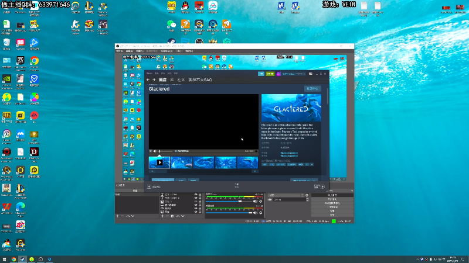Image resolution: width=469 pixels, height=263 pixels.
Task: Click 设置 button in OBS controls
Action: [x=332, y=211]
